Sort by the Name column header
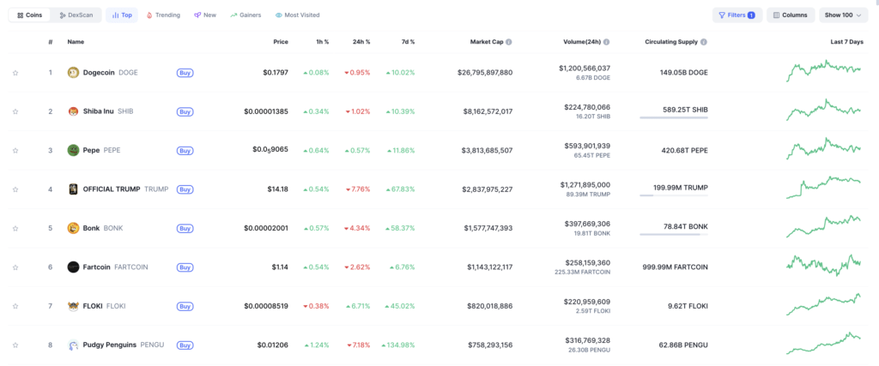879x366 pixels. tap(76, 42)
